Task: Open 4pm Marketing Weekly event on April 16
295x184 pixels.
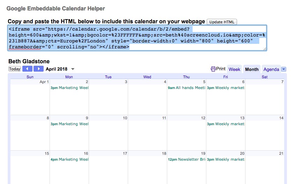Action: point(69,159)
